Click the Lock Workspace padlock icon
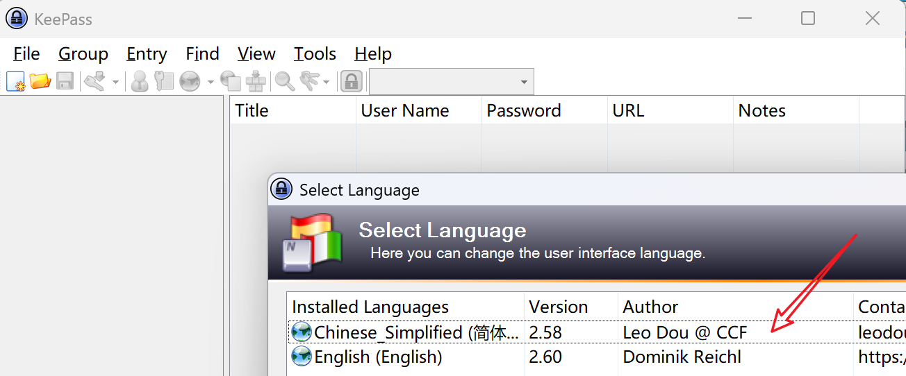This screenshot has height=376, width=906. 352,81
